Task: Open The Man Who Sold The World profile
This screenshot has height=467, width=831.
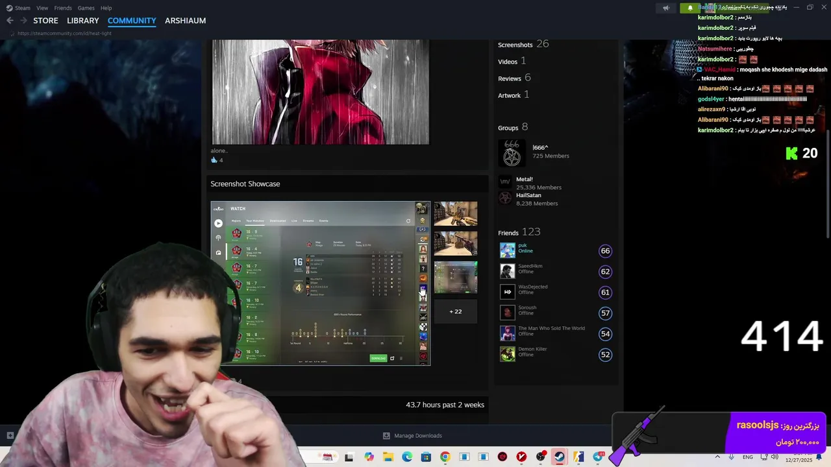Action: [552, 328]
